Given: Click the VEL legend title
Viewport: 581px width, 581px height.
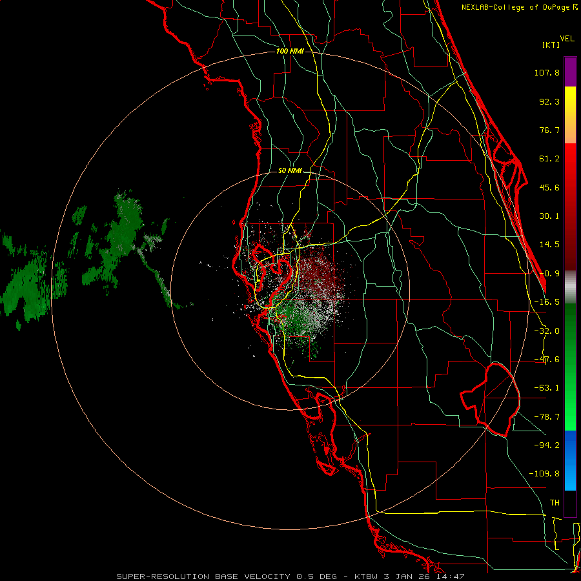Looking at the screenshot, I should click(x=567, y=38).
